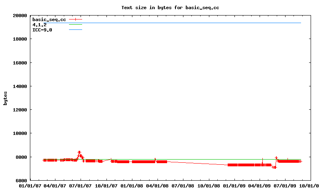
Task: Click the red data spike near June 2009
Action: tap(276, 158)
